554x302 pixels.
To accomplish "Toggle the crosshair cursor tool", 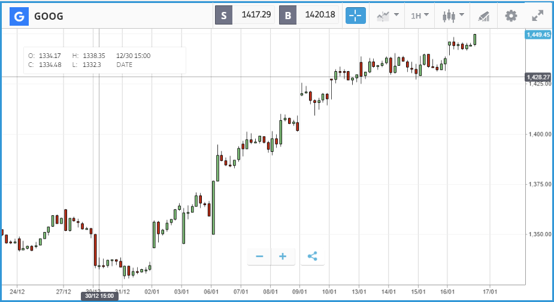I will point(355,16).
